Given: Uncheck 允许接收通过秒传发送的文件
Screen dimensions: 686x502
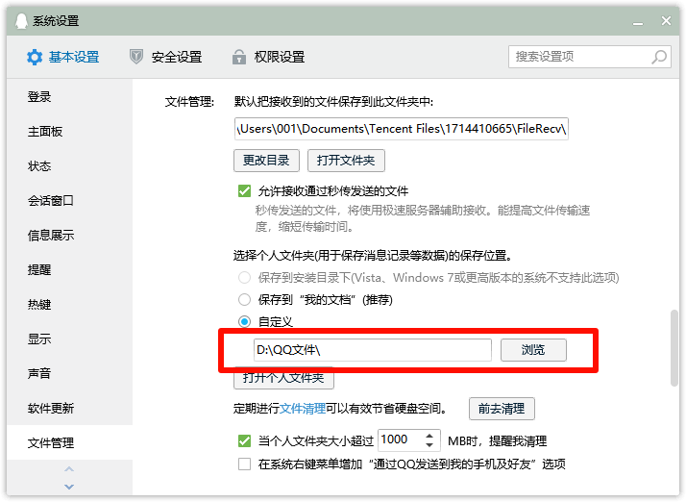Looking at the screenshot, I should [244, 191].
